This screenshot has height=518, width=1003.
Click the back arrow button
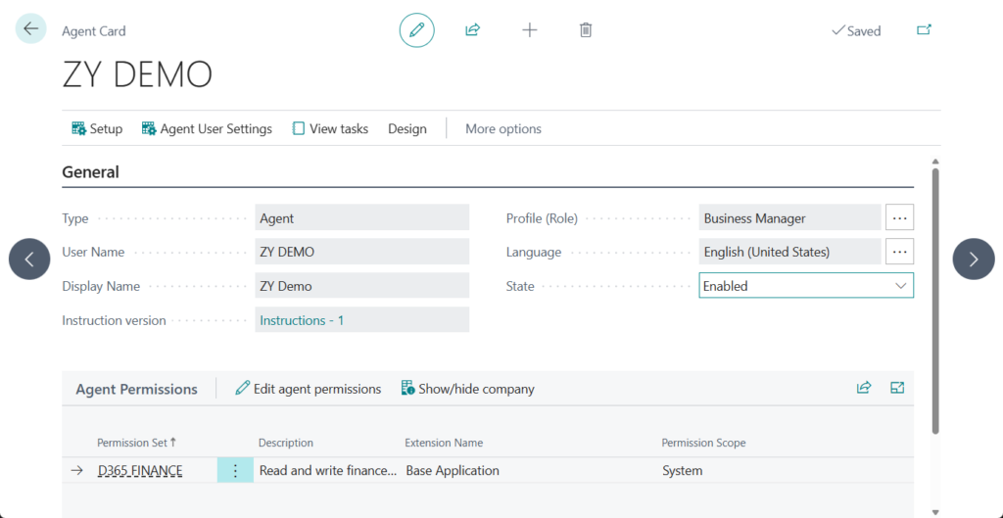31,29
